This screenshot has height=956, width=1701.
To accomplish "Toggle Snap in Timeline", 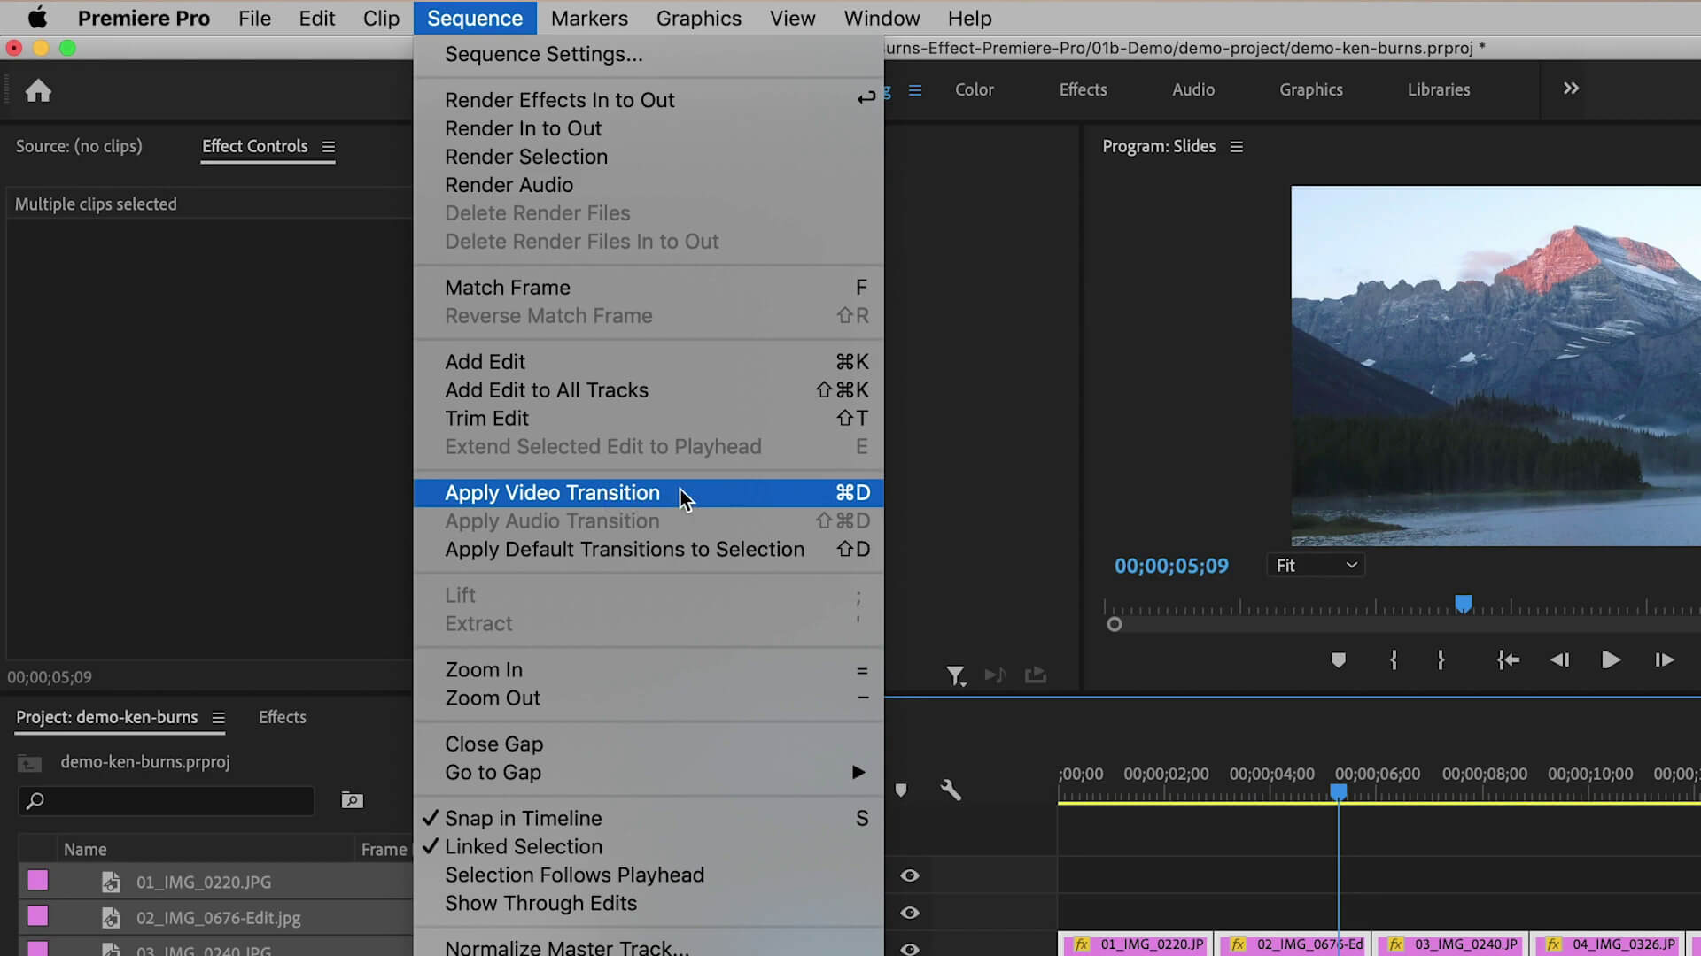I will pos(649,819).
